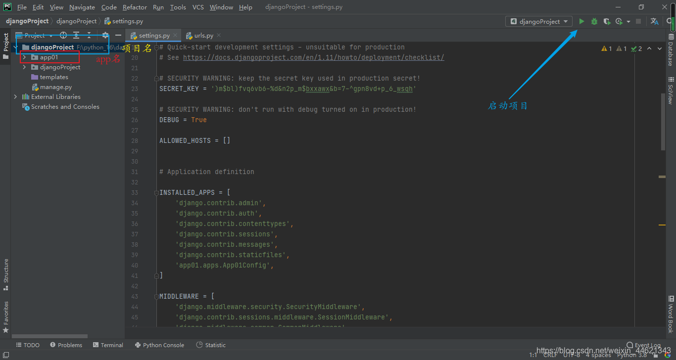Expand the inner djangoProject folder
Screen dimensions: 676x360
pyautogui.click(x=24, y=67)
